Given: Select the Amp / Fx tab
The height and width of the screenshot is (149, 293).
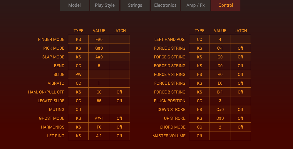Looking at the screenshot, I should click(x=195, y=5).
